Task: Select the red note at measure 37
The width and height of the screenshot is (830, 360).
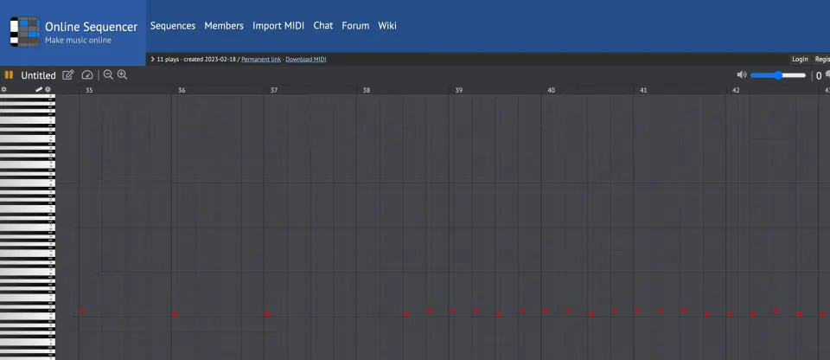Action: click(x=267, y=314)
